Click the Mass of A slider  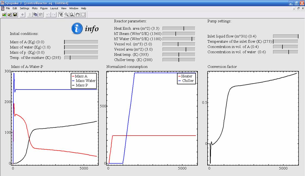tap(81, 42)
